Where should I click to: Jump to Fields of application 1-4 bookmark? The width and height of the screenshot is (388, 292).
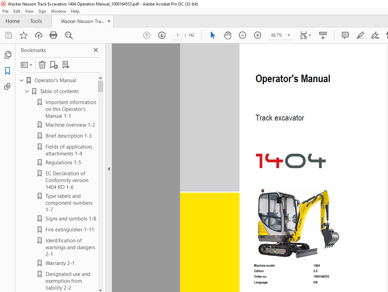click(x=69, y=150)
